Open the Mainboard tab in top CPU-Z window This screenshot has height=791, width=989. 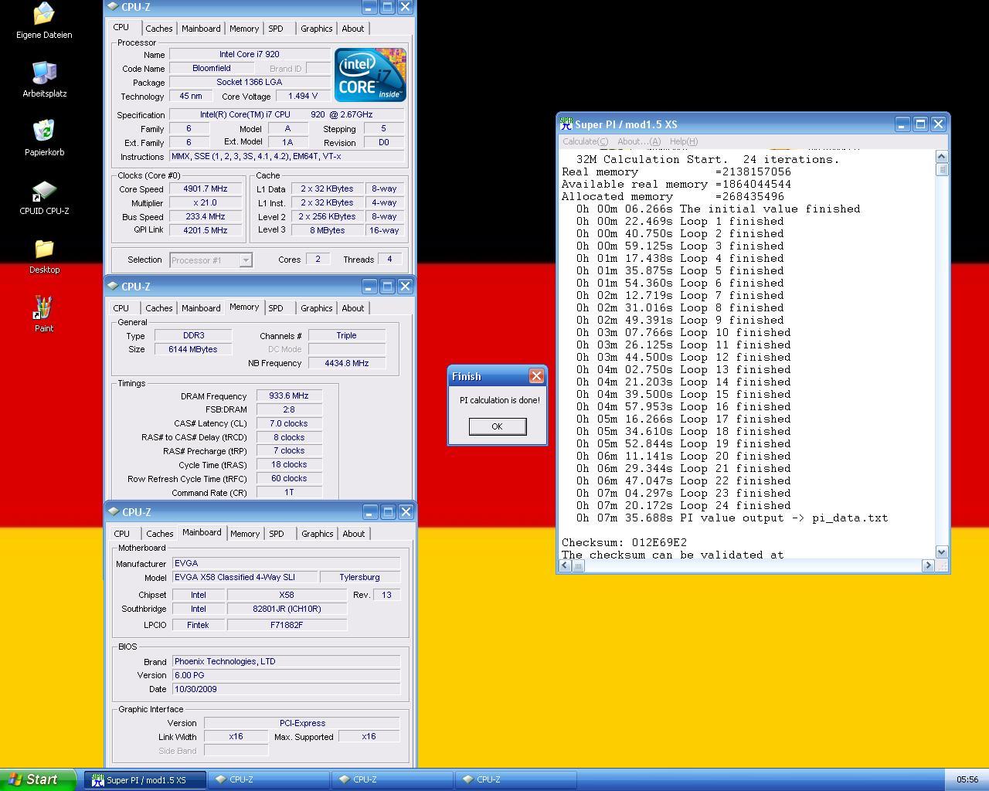[x=201, y=29]
